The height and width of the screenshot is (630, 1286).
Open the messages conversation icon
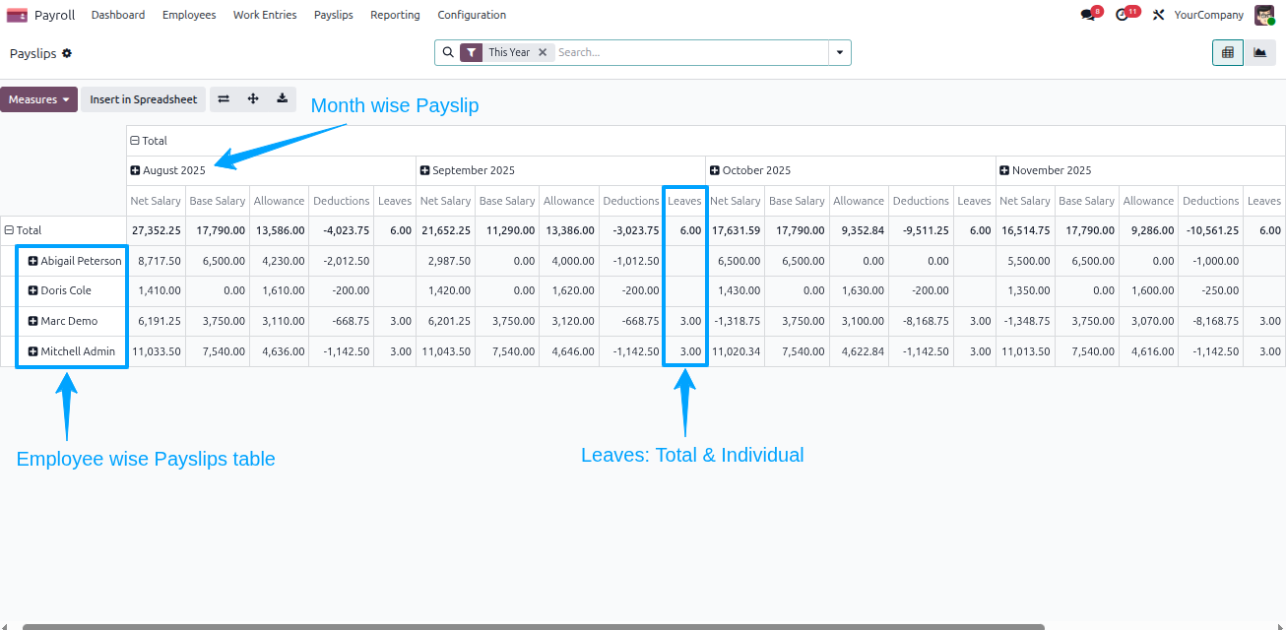pyautogui.click(x=1087, y=15)
